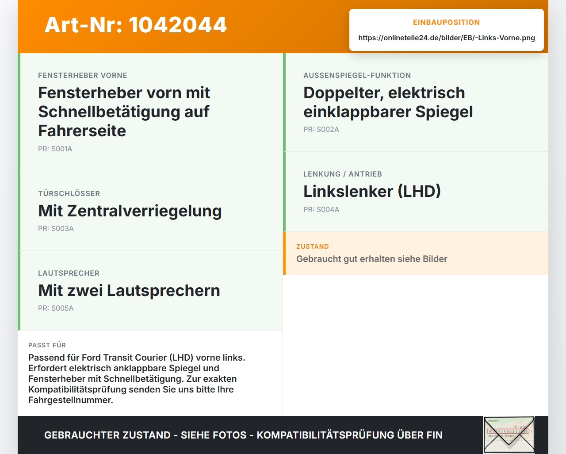
Task: Select Doppelter, elektrisch einklappbarer Spiegel heading
Action: (x=388, y=102)
